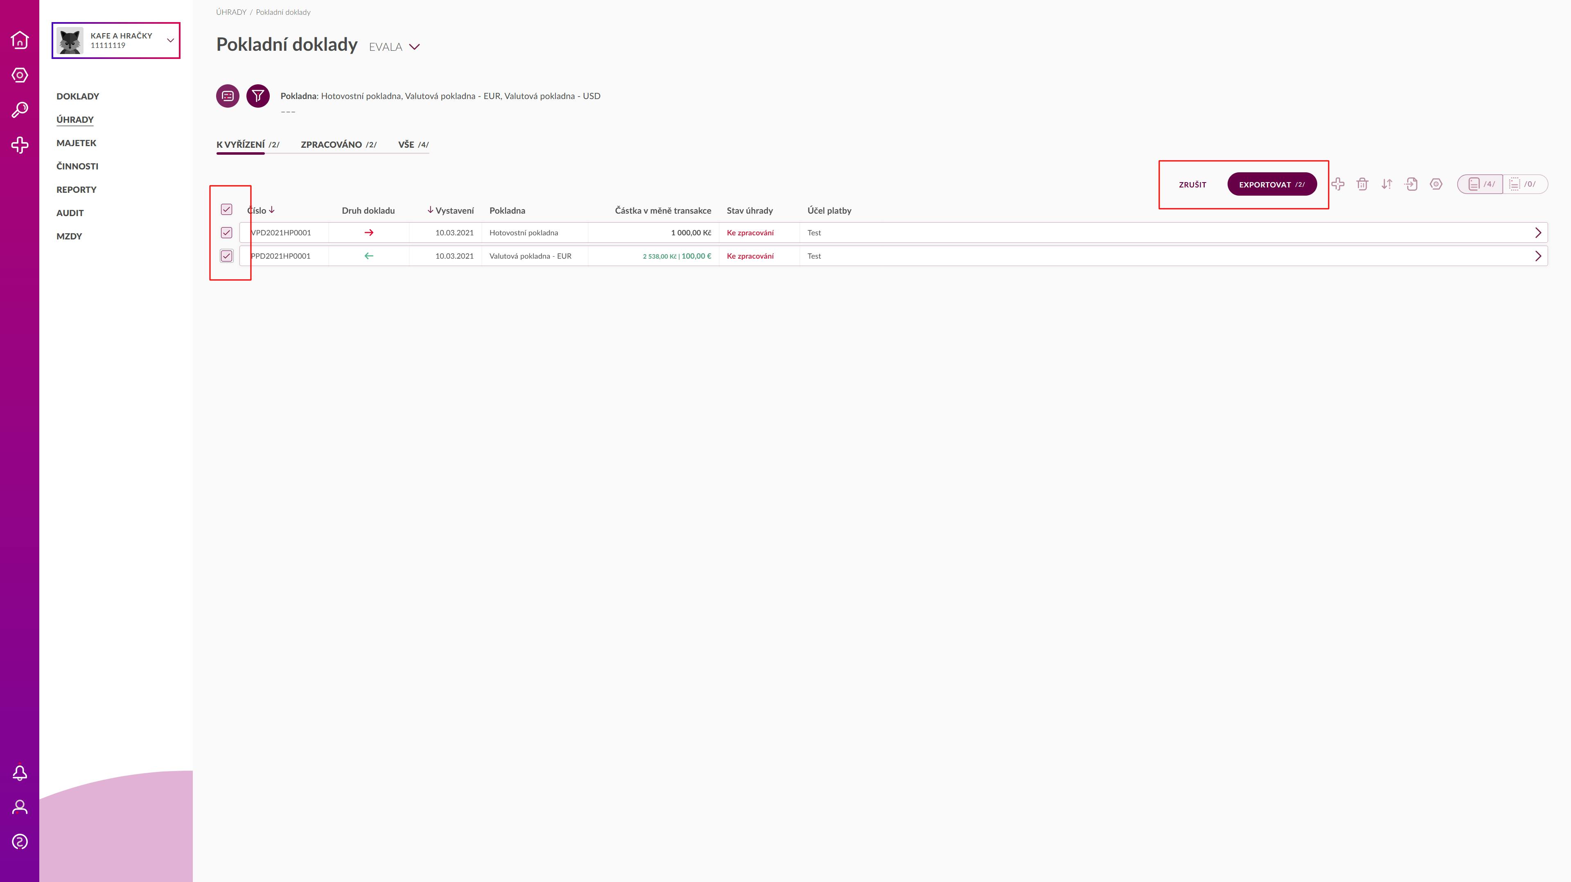Click the plus cross icon in left sidebar
Viewport: 1571px width, 882px height.
click(20, 145)
